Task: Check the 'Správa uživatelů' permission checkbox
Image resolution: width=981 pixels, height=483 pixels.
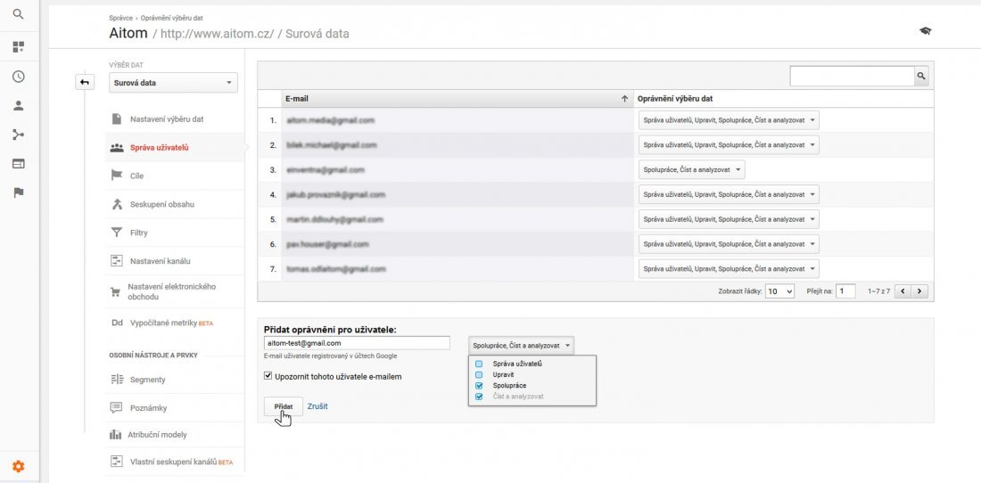Action: pyautogui.click(x=479, y=364)
